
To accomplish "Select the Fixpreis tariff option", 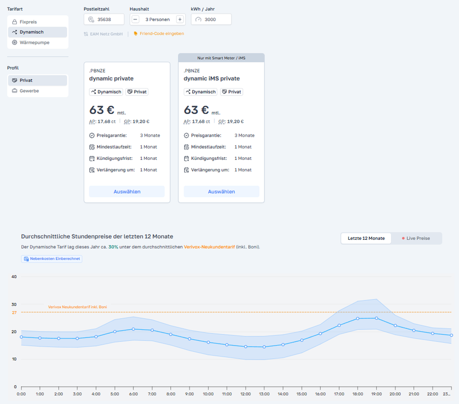I will [38, 22].
